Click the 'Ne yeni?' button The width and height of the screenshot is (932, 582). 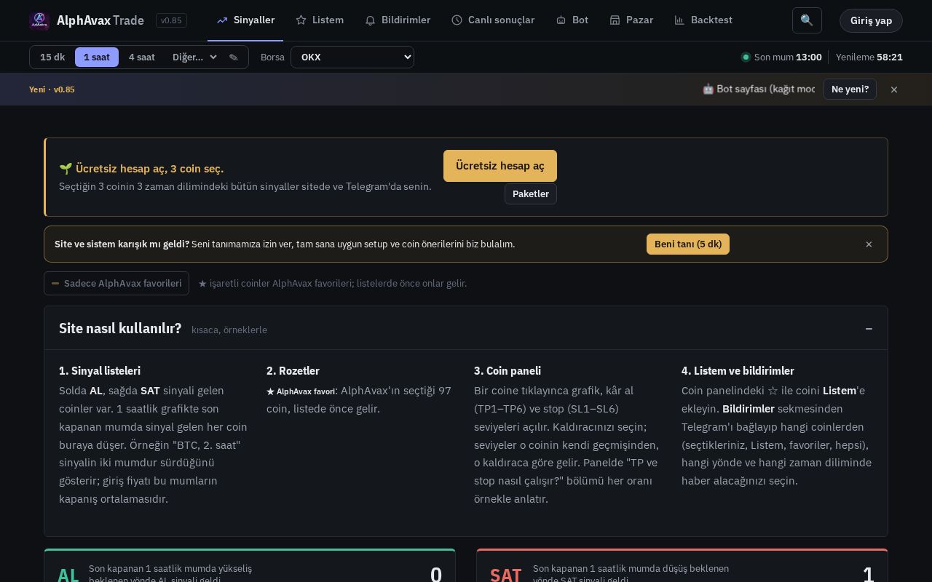click(850, 89)
